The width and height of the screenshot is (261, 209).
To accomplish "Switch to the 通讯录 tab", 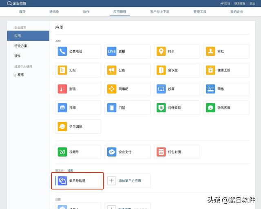I will 54,12.
